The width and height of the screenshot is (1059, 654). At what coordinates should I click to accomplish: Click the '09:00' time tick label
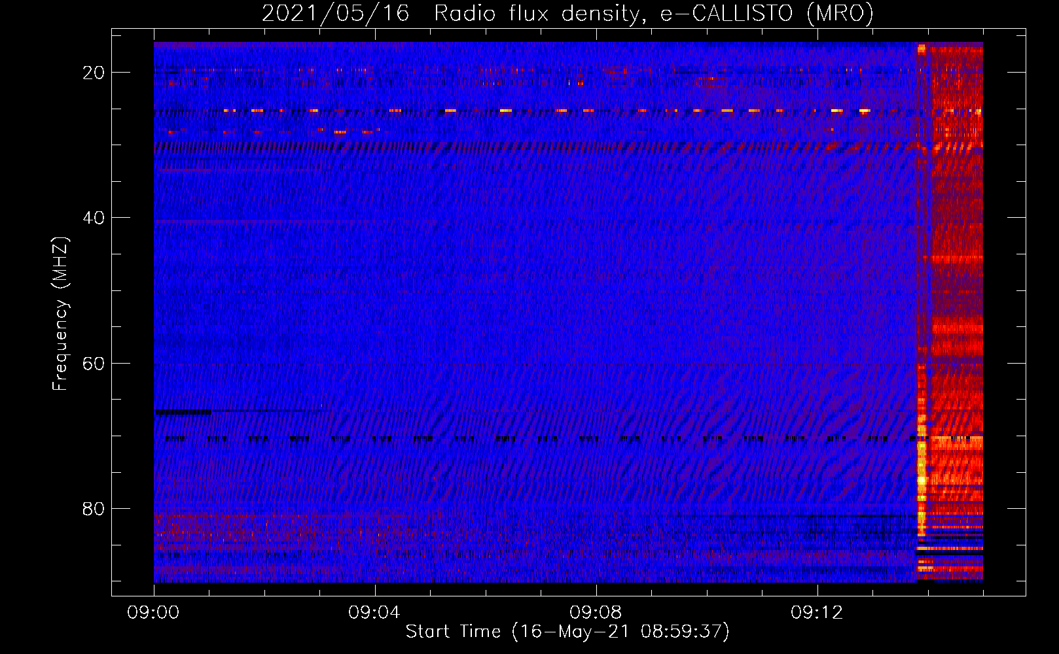pos(154,613)
